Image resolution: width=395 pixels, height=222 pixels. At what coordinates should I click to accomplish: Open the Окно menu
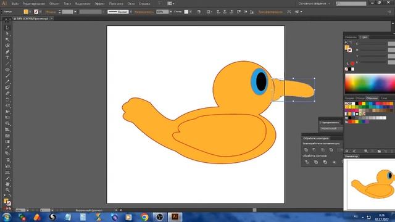(x=131, y=4)
